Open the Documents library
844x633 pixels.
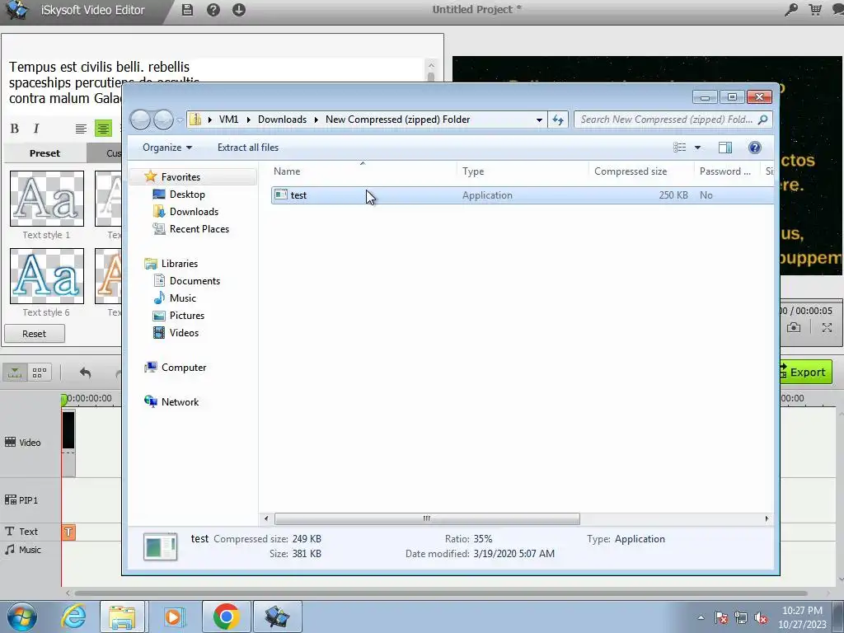195,281
